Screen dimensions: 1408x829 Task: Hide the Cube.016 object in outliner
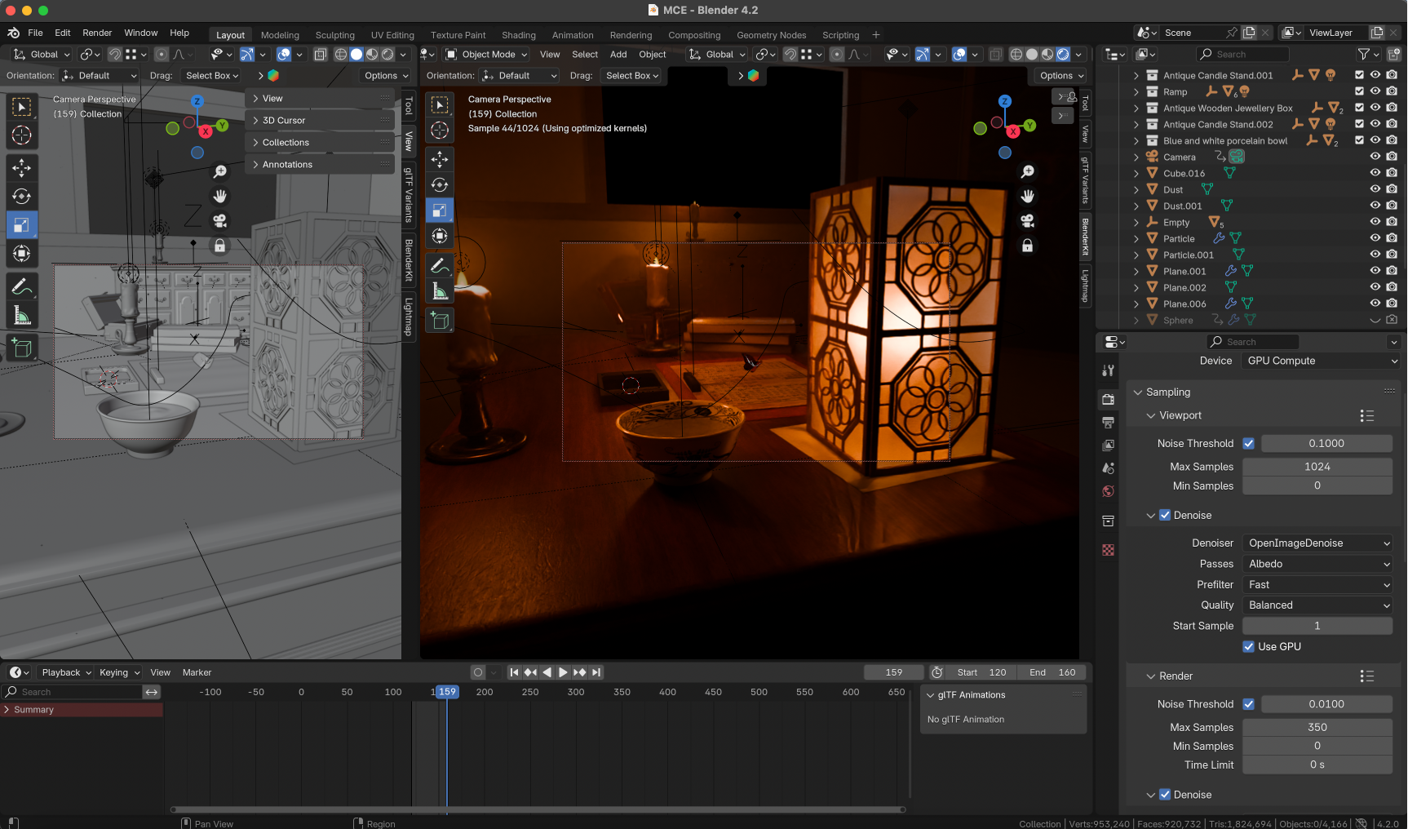click(1375, 173)
